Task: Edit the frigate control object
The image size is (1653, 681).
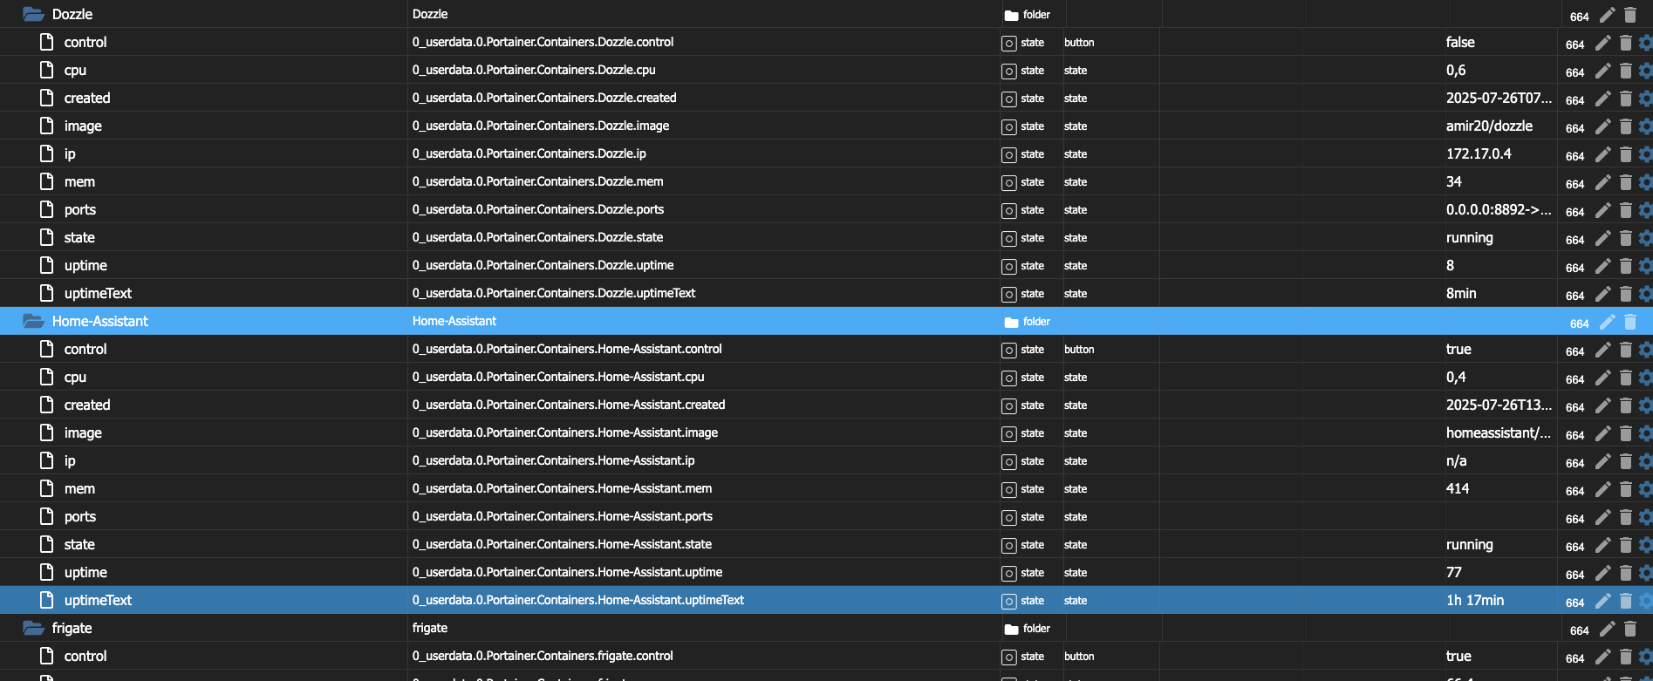Action: 1603,657
